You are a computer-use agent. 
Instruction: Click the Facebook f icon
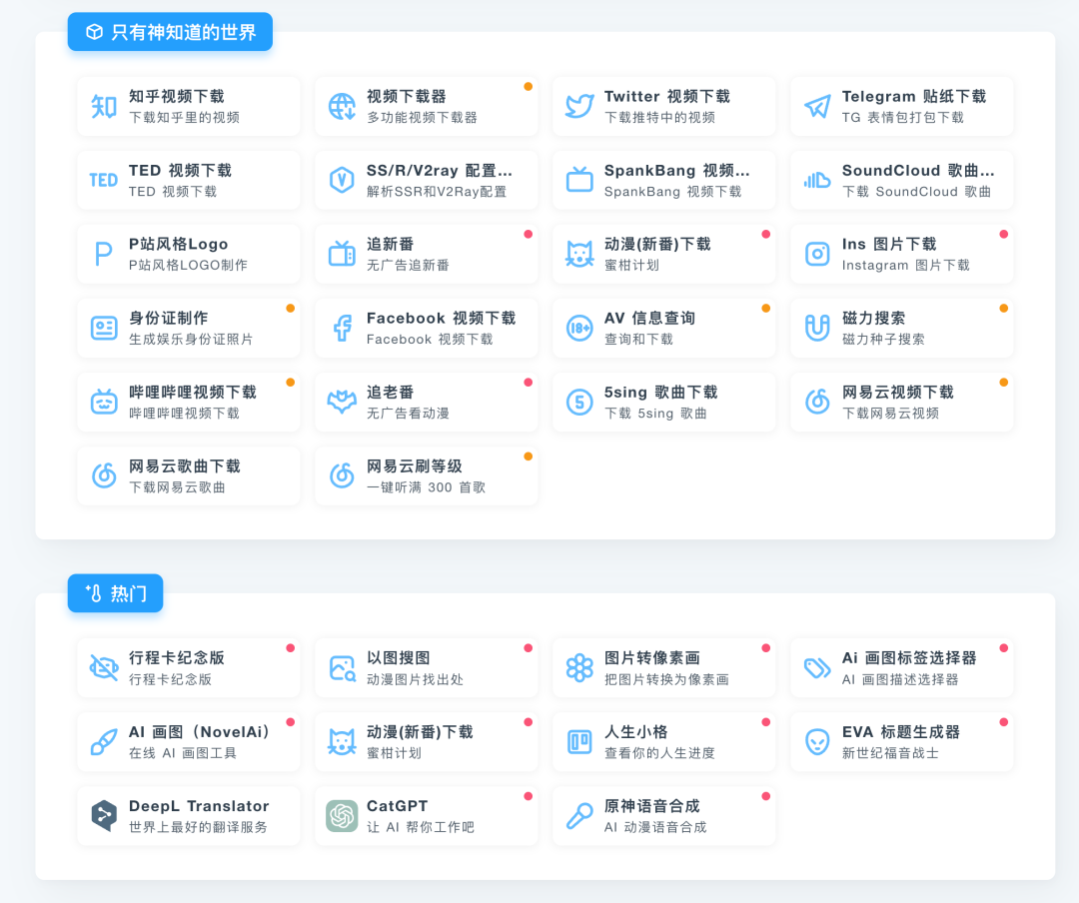342,328
